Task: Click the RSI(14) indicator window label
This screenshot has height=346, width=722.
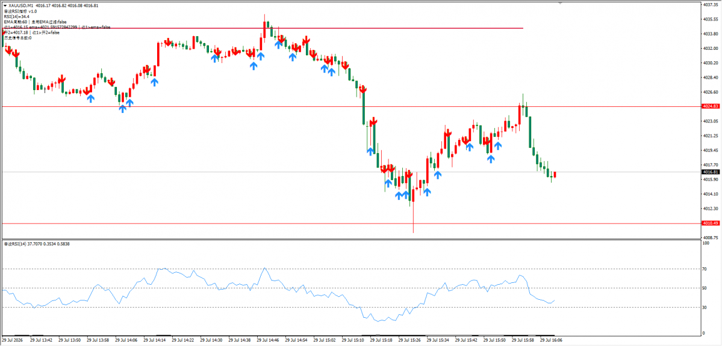Action: 29,243
